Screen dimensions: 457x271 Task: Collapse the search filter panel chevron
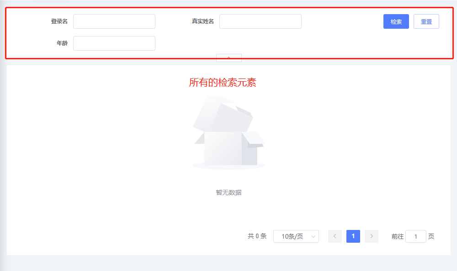tap(228, 58)
